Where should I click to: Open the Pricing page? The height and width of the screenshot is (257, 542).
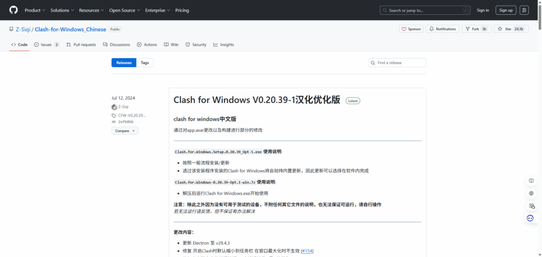(182, 11)
